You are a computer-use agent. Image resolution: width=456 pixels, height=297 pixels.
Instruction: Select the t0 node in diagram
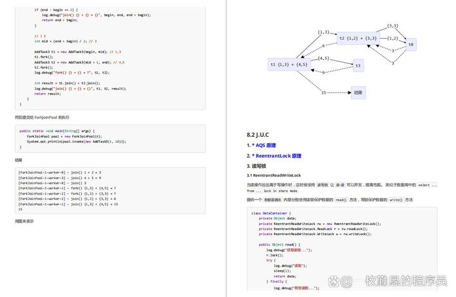click(x=411, y=44)
